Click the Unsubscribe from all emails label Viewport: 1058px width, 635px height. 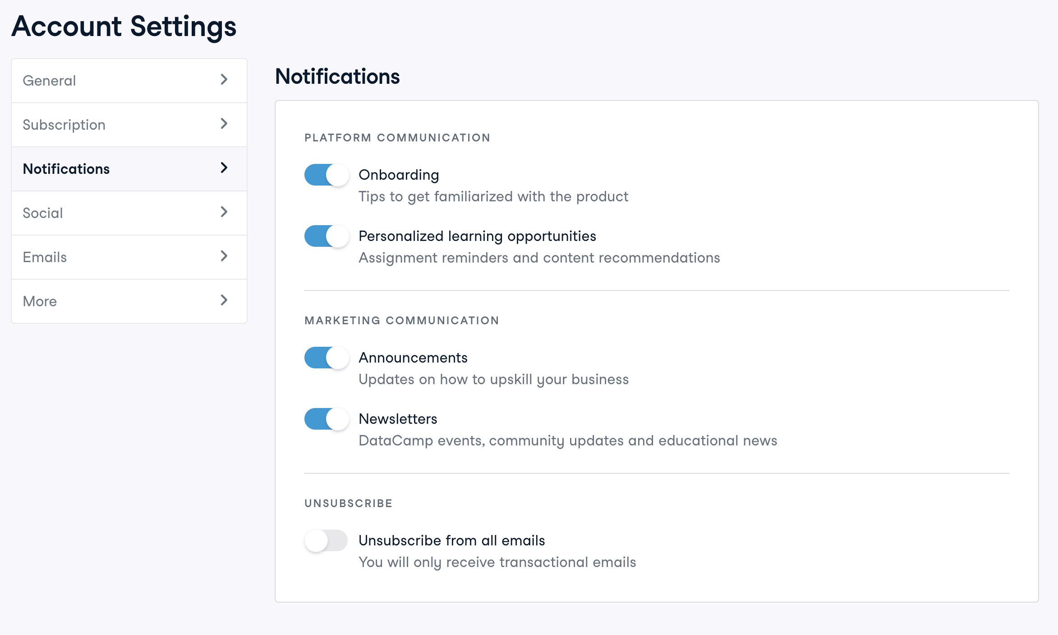click(451, 541)
